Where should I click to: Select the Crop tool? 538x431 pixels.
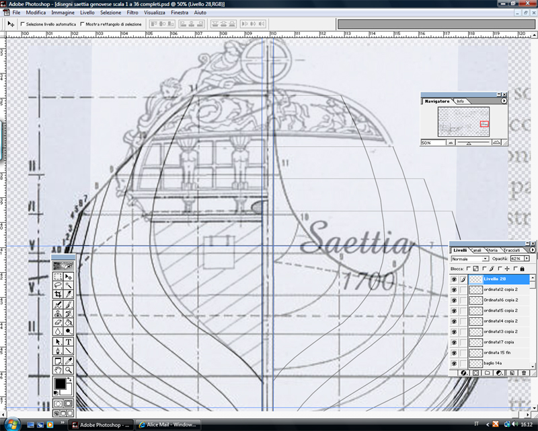(x=58, y=295)
